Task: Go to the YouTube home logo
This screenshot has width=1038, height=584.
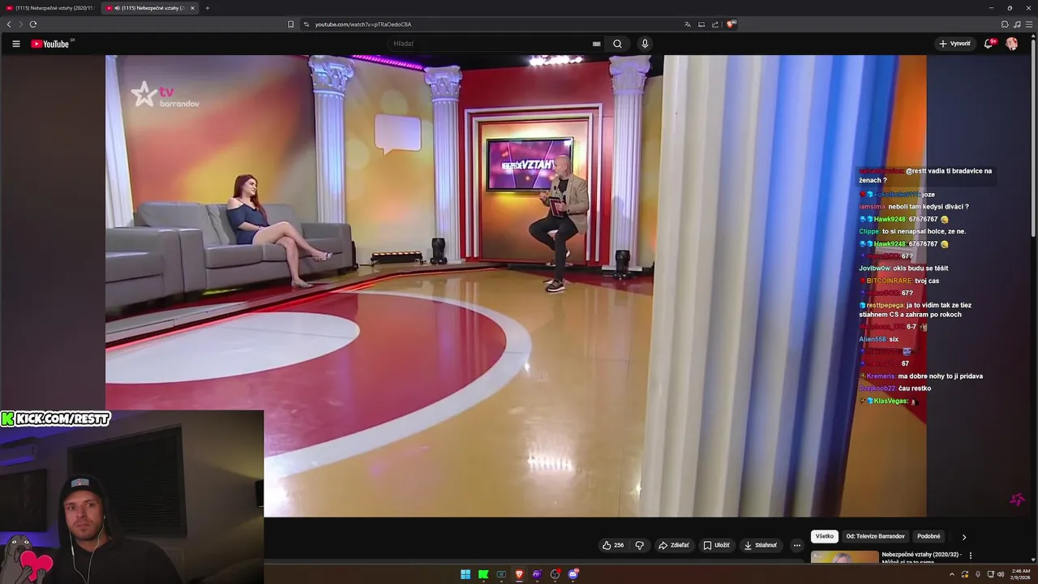Action: point(50,44)
